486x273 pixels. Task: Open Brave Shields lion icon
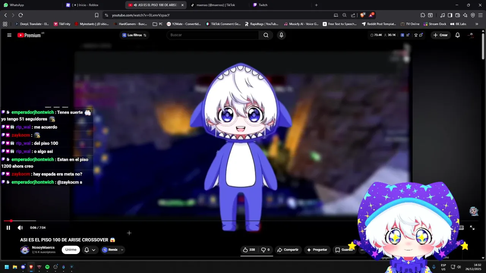[363, 15]
